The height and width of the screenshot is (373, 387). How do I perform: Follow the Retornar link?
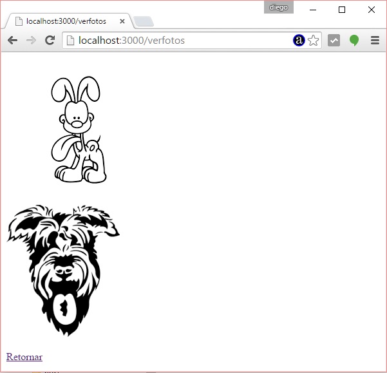pyautogui.click(x=24, y=357)
